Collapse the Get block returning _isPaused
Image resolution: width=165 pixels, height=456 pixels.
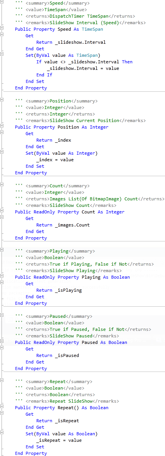pyautogui.click(x=2, y=347)
